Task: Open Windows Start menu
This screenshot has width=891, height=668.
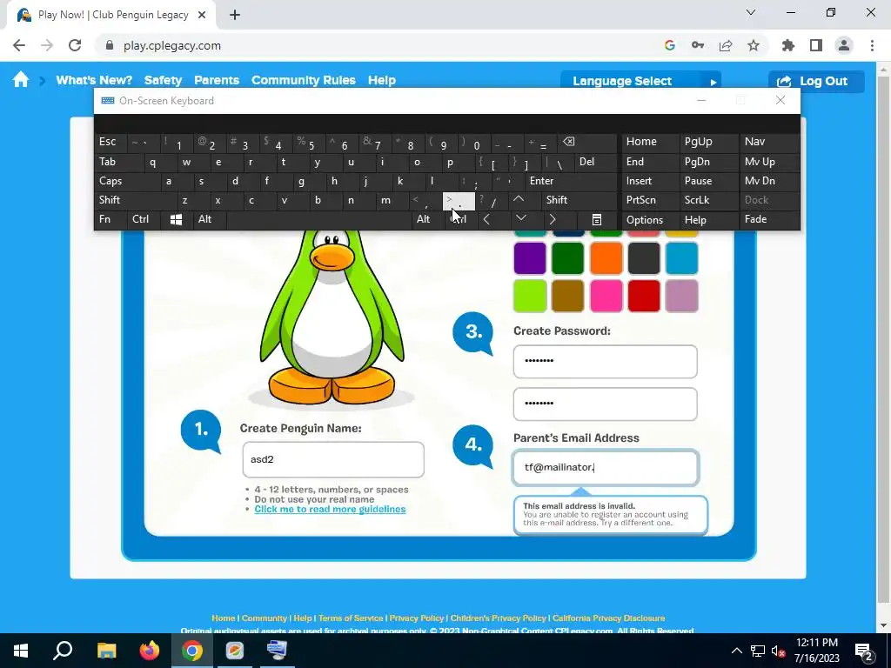Action: coord(21,651)
